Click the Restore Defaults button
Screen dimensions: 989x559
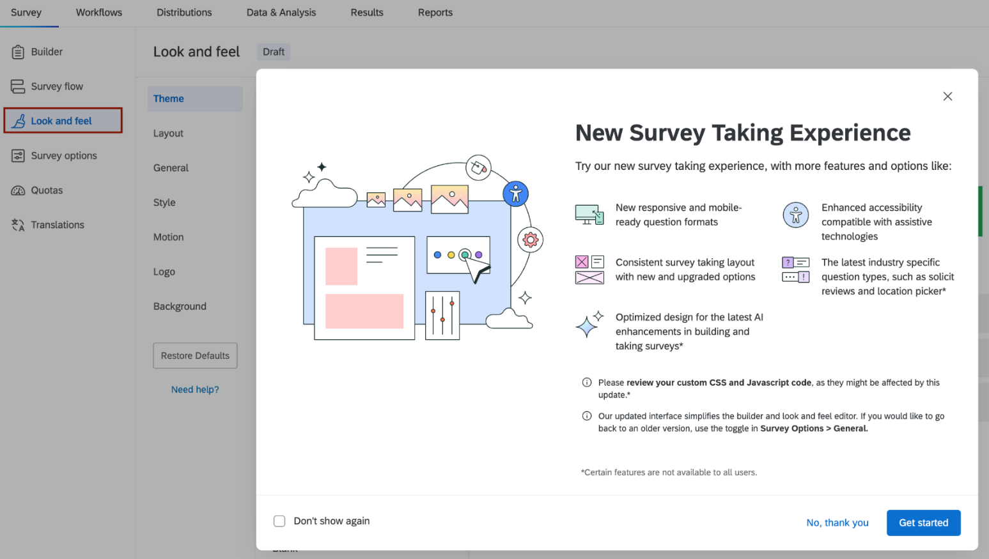(195, 355)
